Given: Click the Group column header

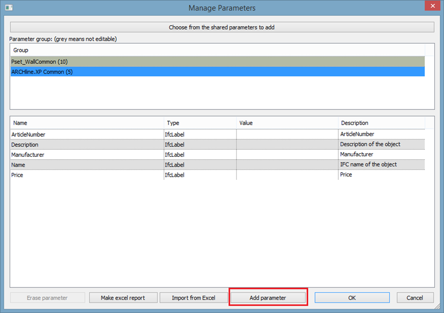Looking at the screenshot, I should 21,50.
